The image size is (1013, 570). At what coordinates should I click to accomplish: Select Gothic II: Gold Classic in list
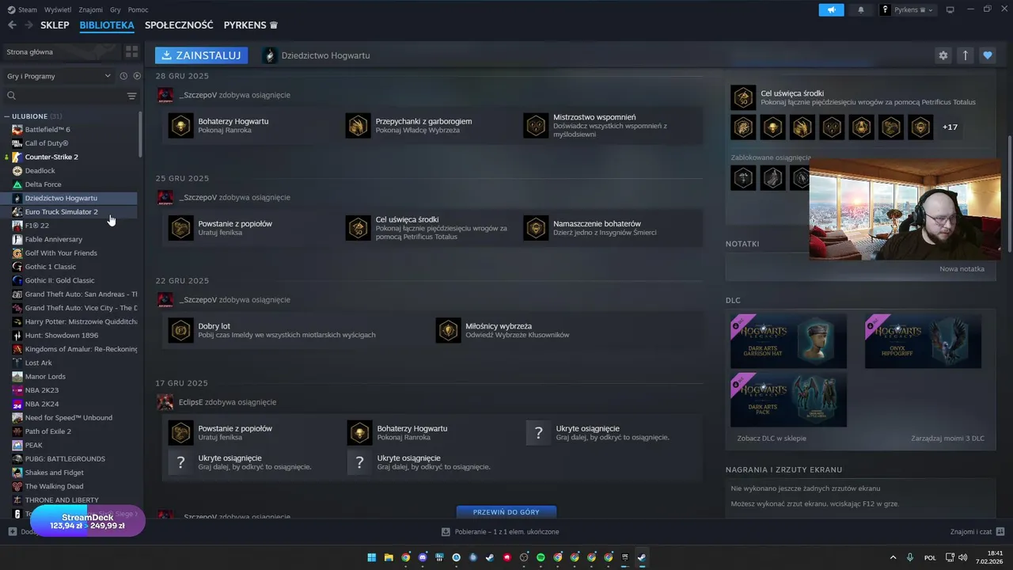tap(59, 280)
